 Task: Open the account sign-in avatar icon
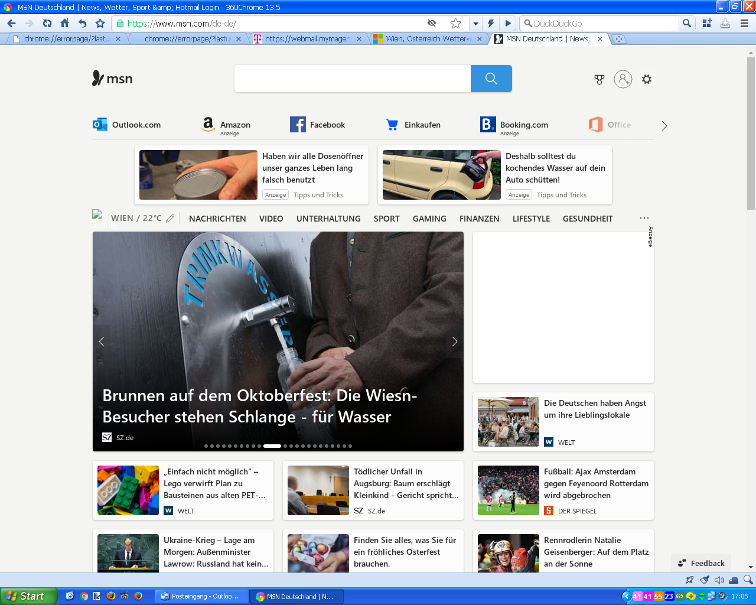(x=623, y=79)
